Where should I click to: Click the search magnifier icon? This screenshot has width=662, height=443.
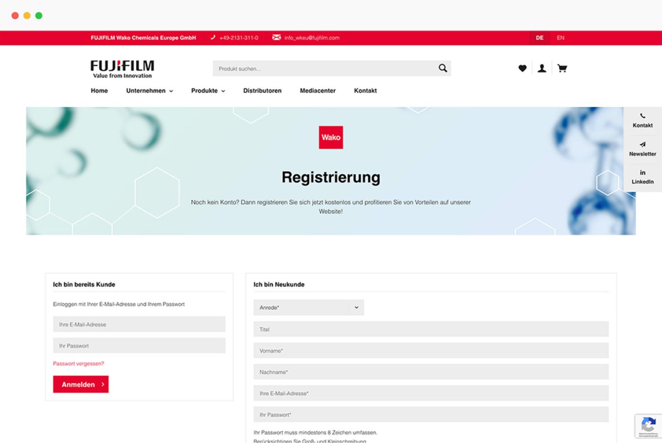pos(442,68)
